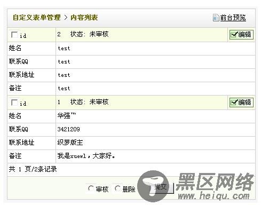The image size is (261, 205).
Task: Click the 联系QQ value test in record 2
Action: point(64,61)
